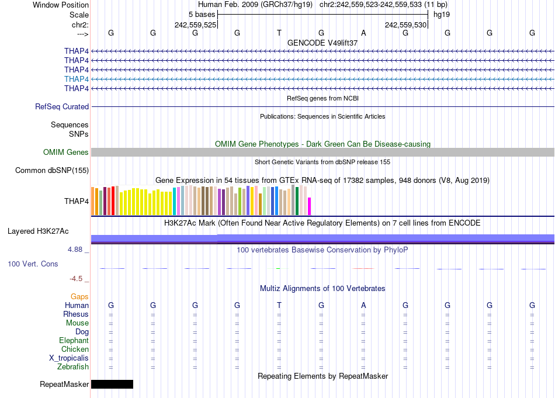Click base T in the Human alignment row
The height and width of the screenshot is (398, 555).
[x=279, y=305]
